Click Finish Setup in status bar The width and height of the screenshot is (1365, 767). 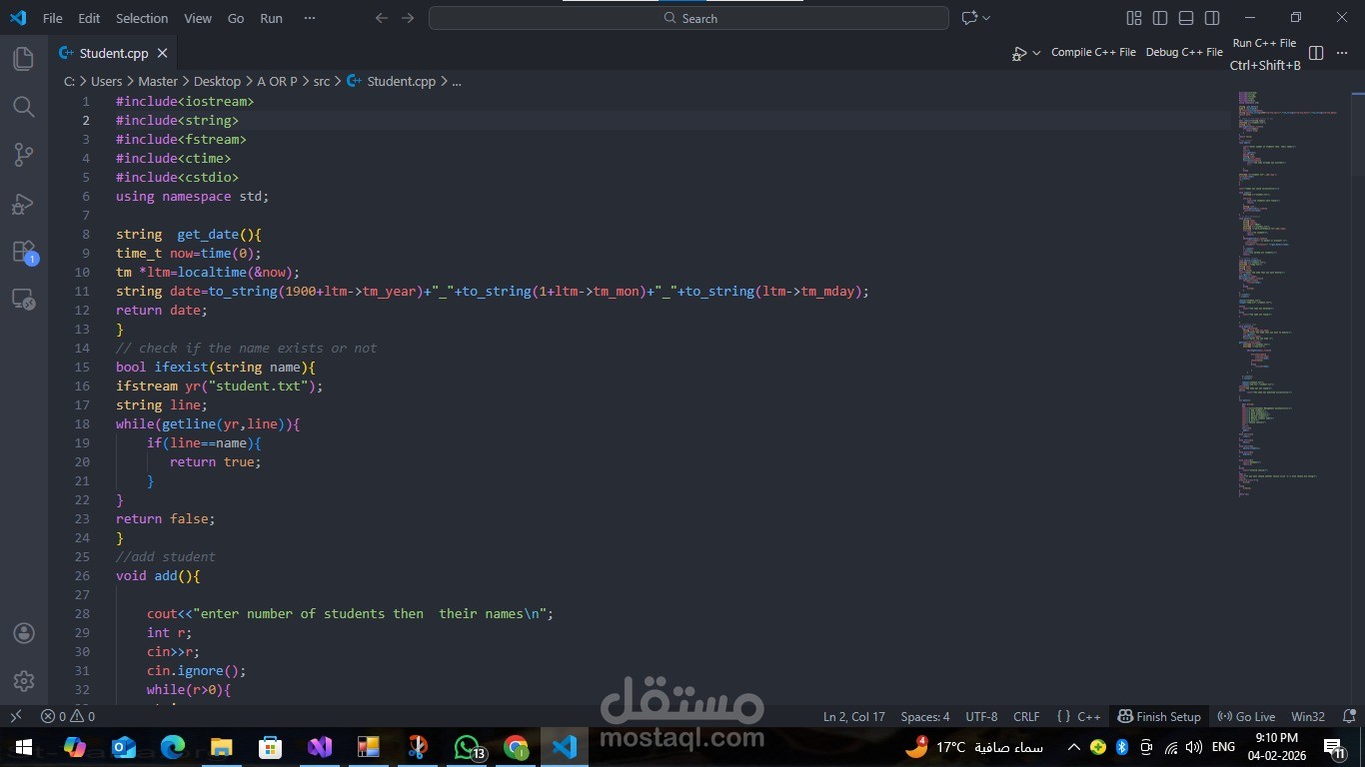click(x=1159, y=716)
